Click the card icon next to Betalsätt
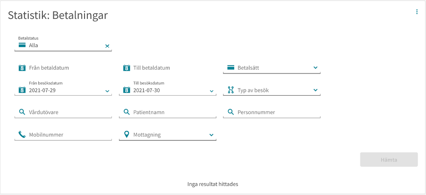This screenshot has width=426, height=195. tap(230, 67)
